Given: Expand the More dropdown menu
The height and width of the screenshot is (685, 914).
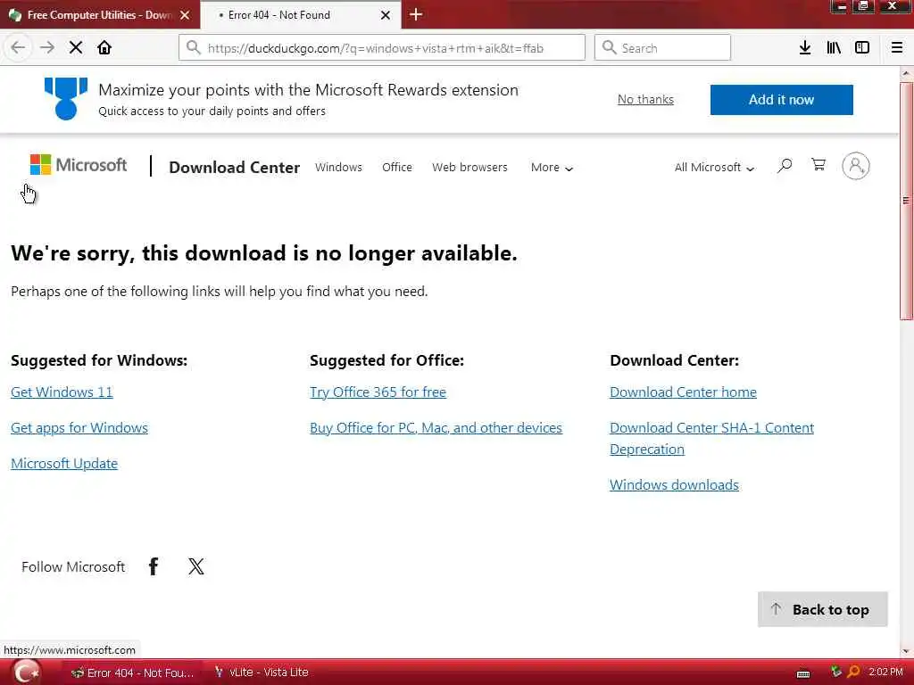Looking at the screenshot, I should [552, 168].
